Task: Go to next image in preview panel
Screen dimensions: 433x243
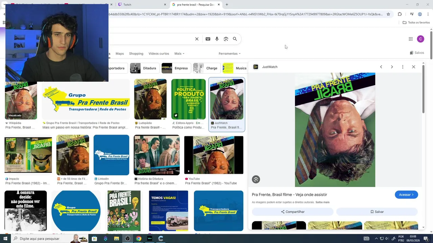Action: click(x=392, y=67)
